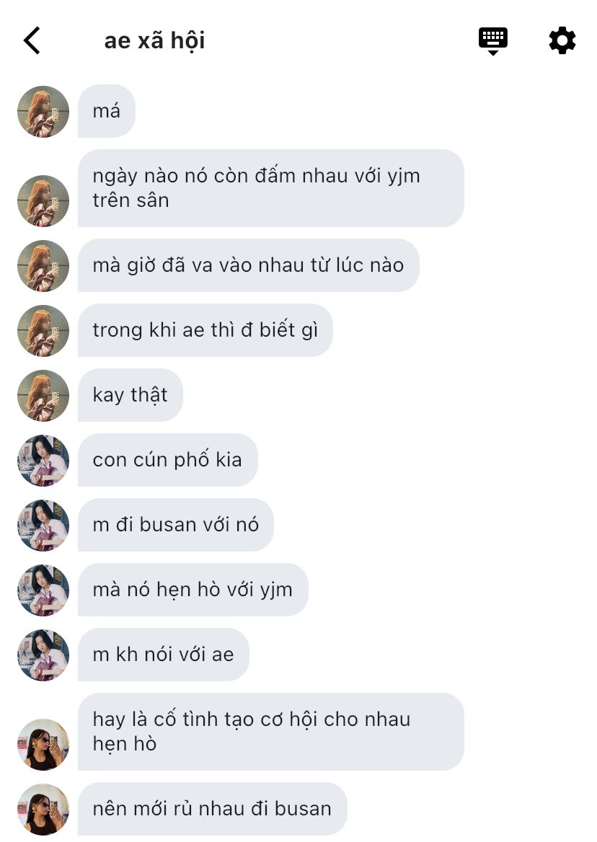Open chat settings gear icon

pyautogui.click(x=562, y=40)
